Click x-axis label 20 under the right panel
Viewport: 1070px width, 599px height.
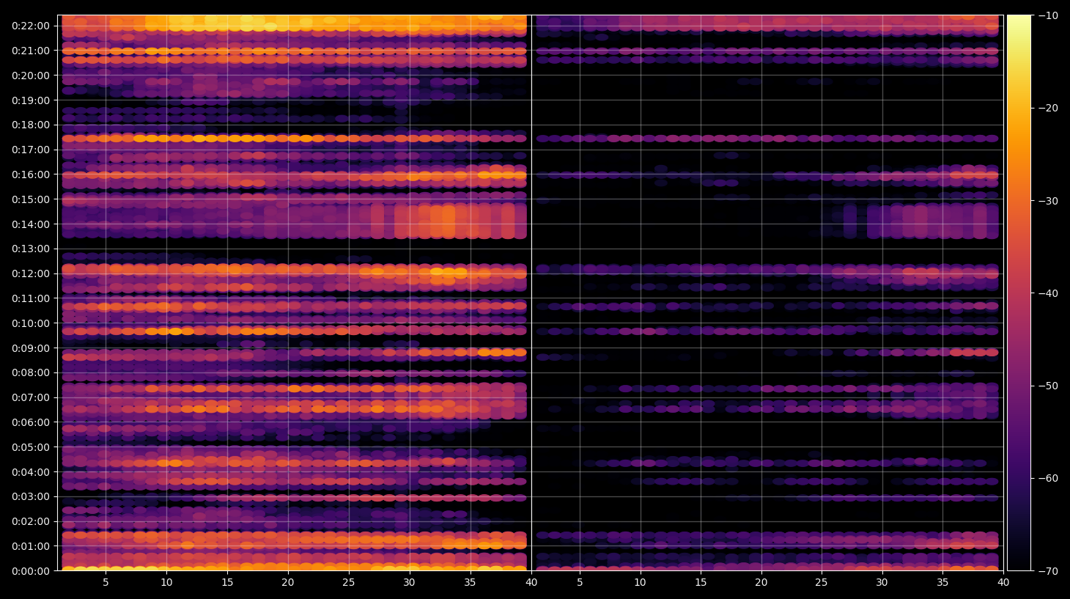click(761, 583)
